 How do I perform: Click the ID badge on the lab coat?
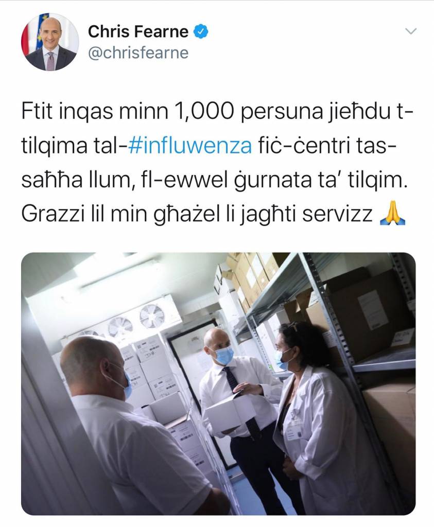tap(296, 430)
